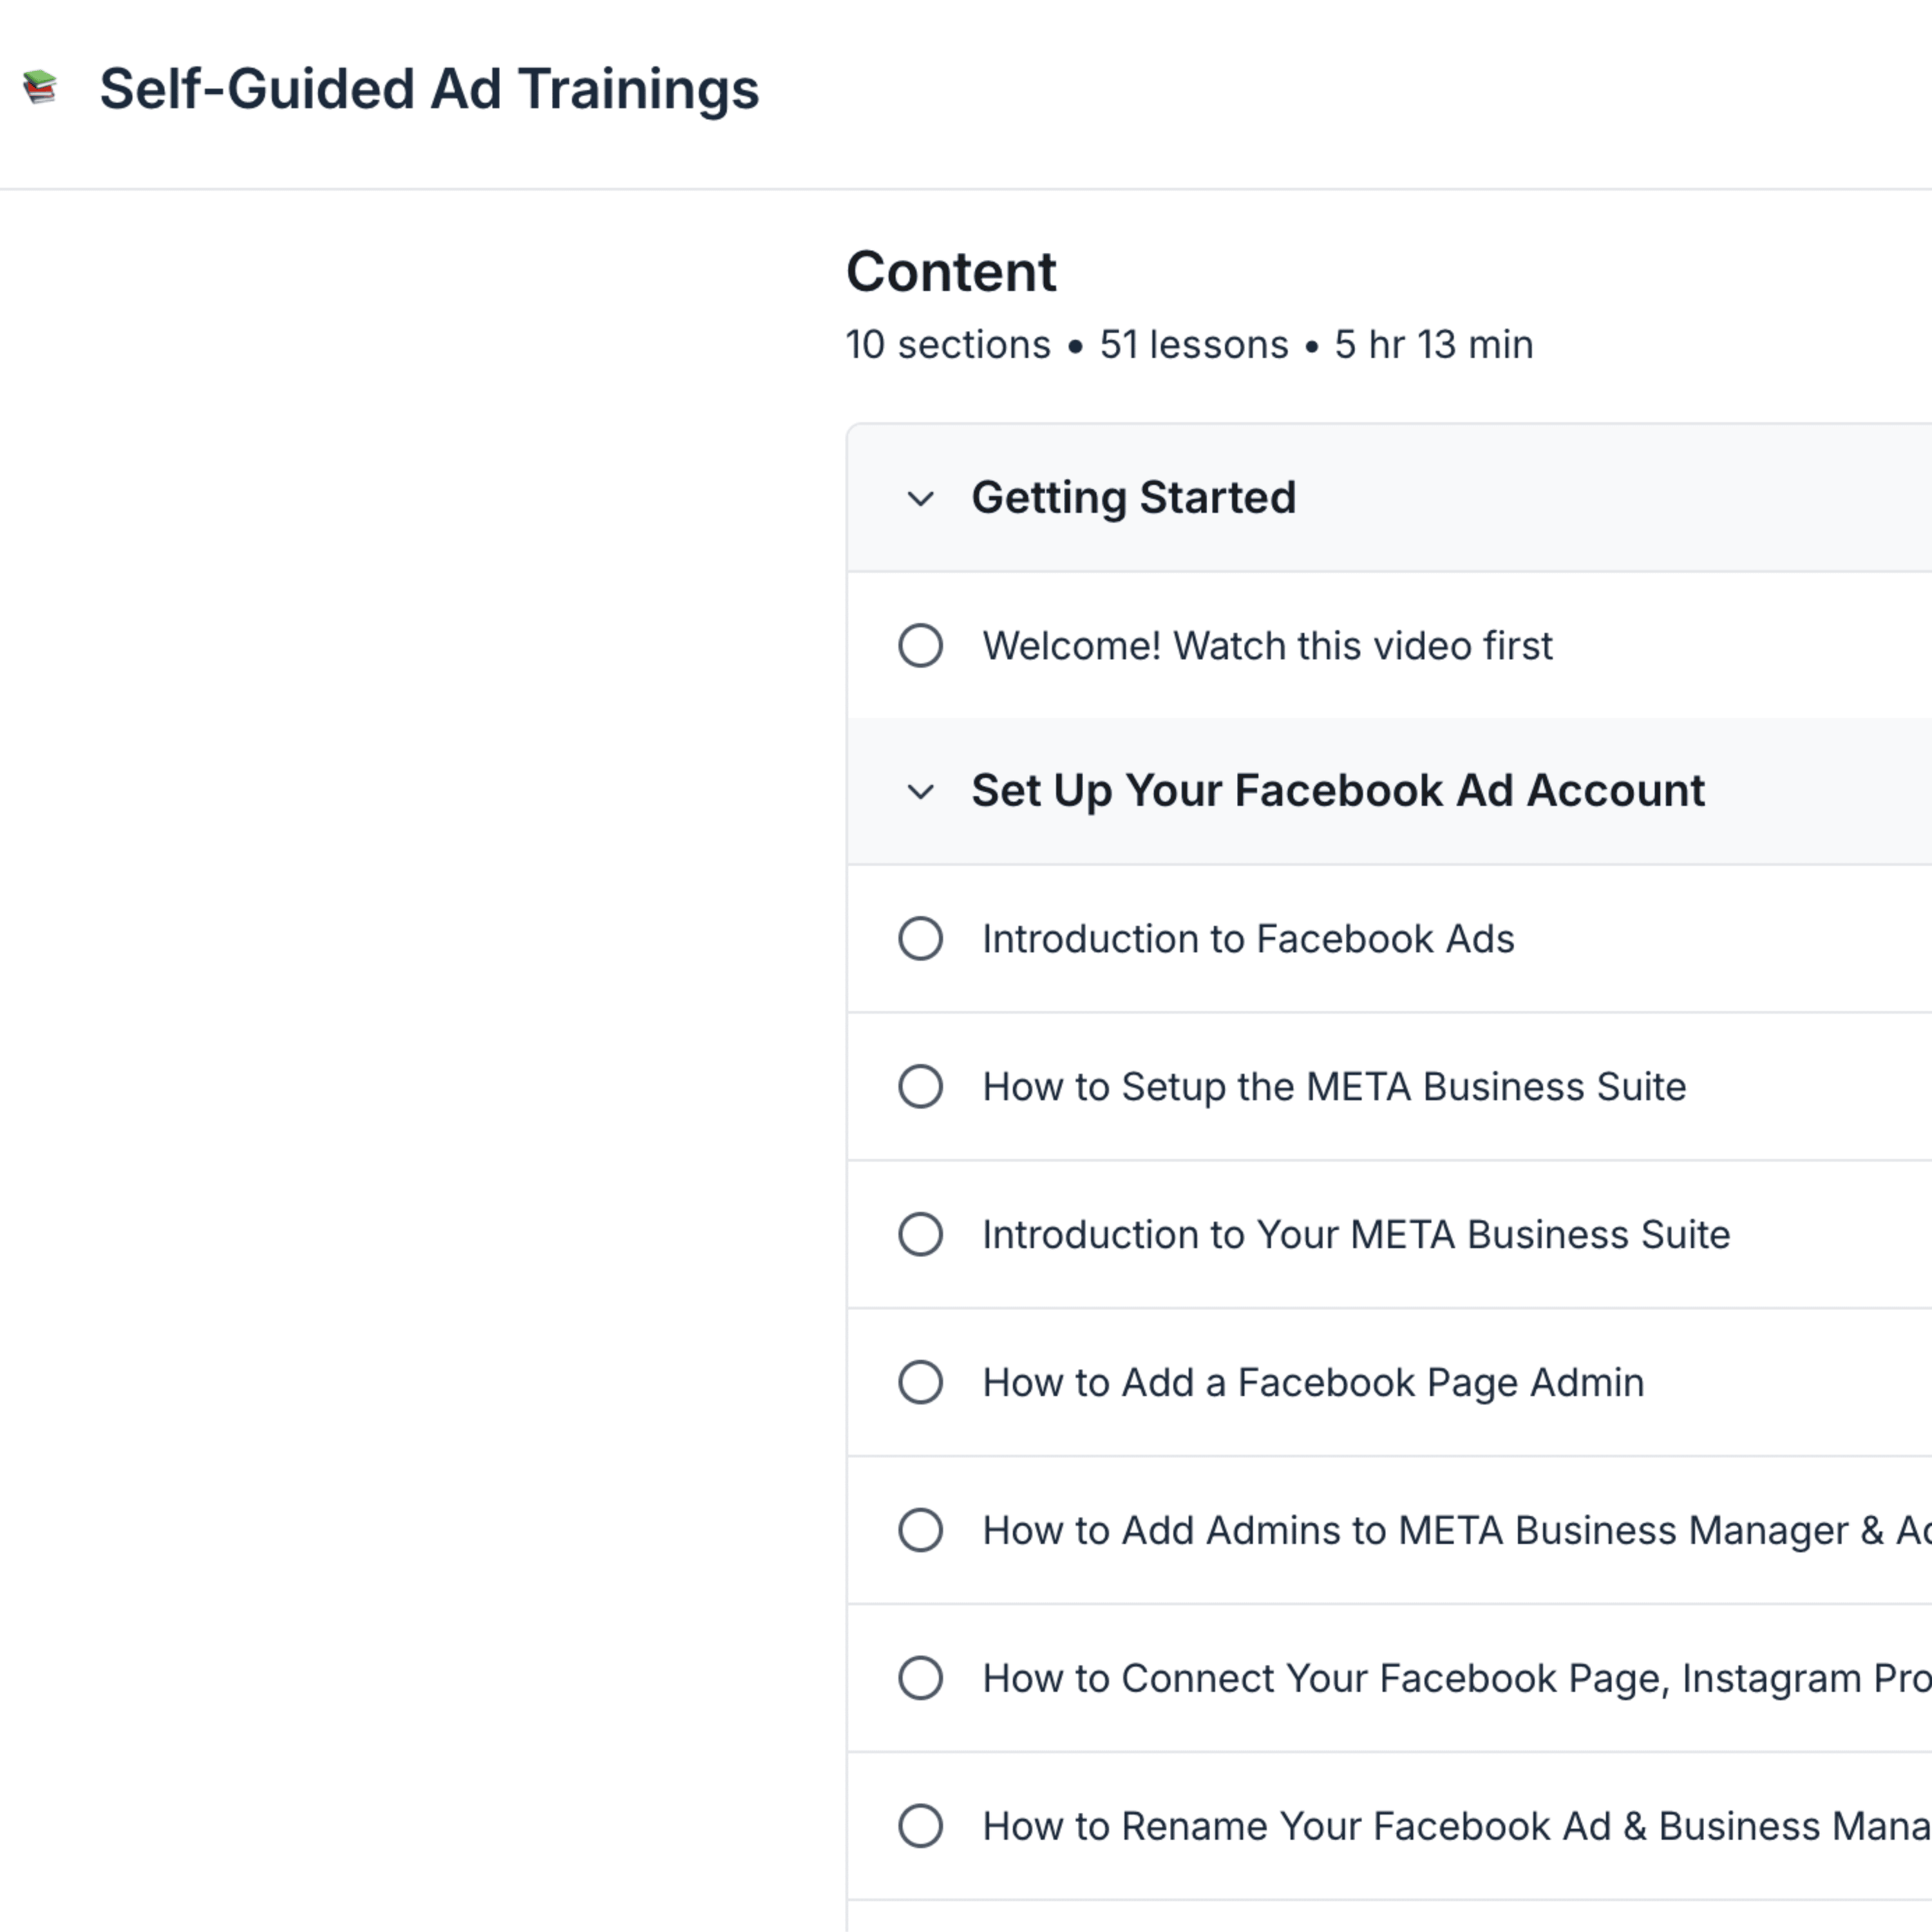
Task: Click the books icon beside course title
Action: (x=40, y=88)
